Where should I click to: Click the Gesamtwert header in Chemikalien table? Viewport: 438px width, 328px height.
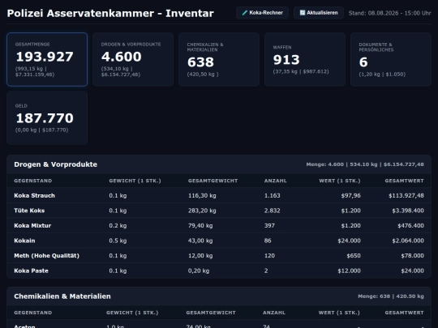(404, 313)
